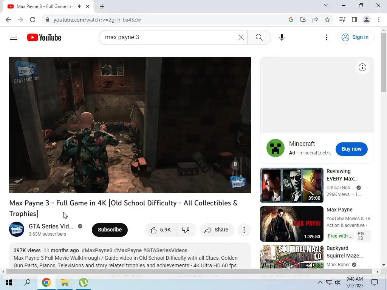Screen dimensions: 387x290
Task: Open the Minecraft creeper ad logo
Action: [x=275, y=148]
